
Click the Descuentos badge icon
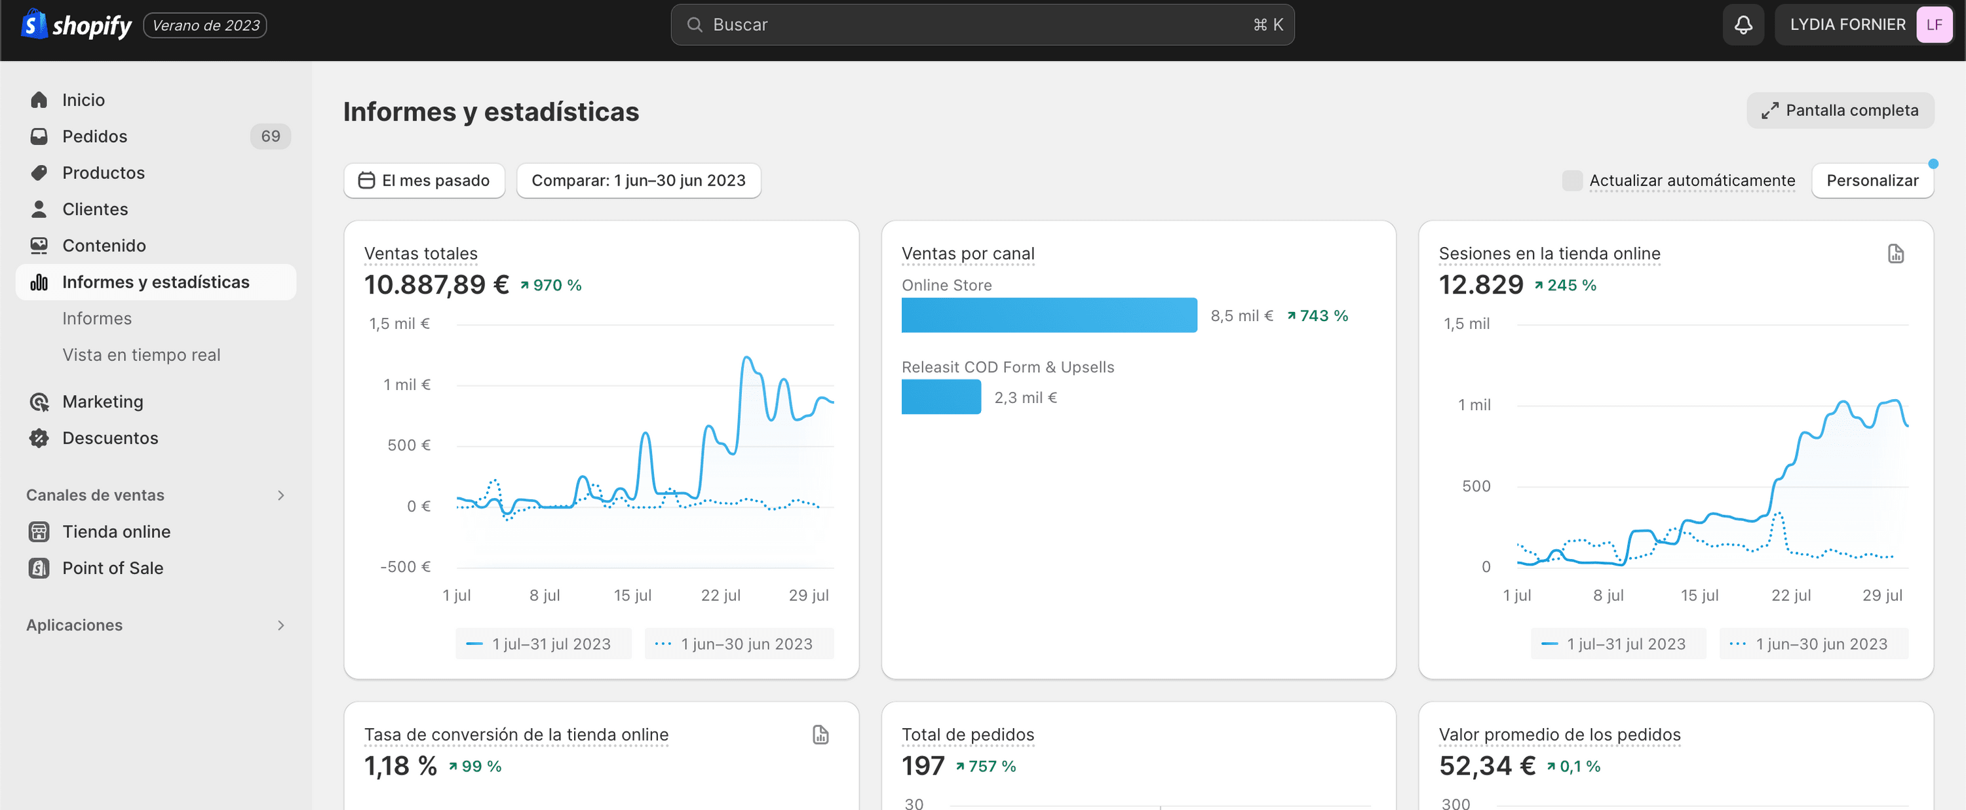click(39, 438)
